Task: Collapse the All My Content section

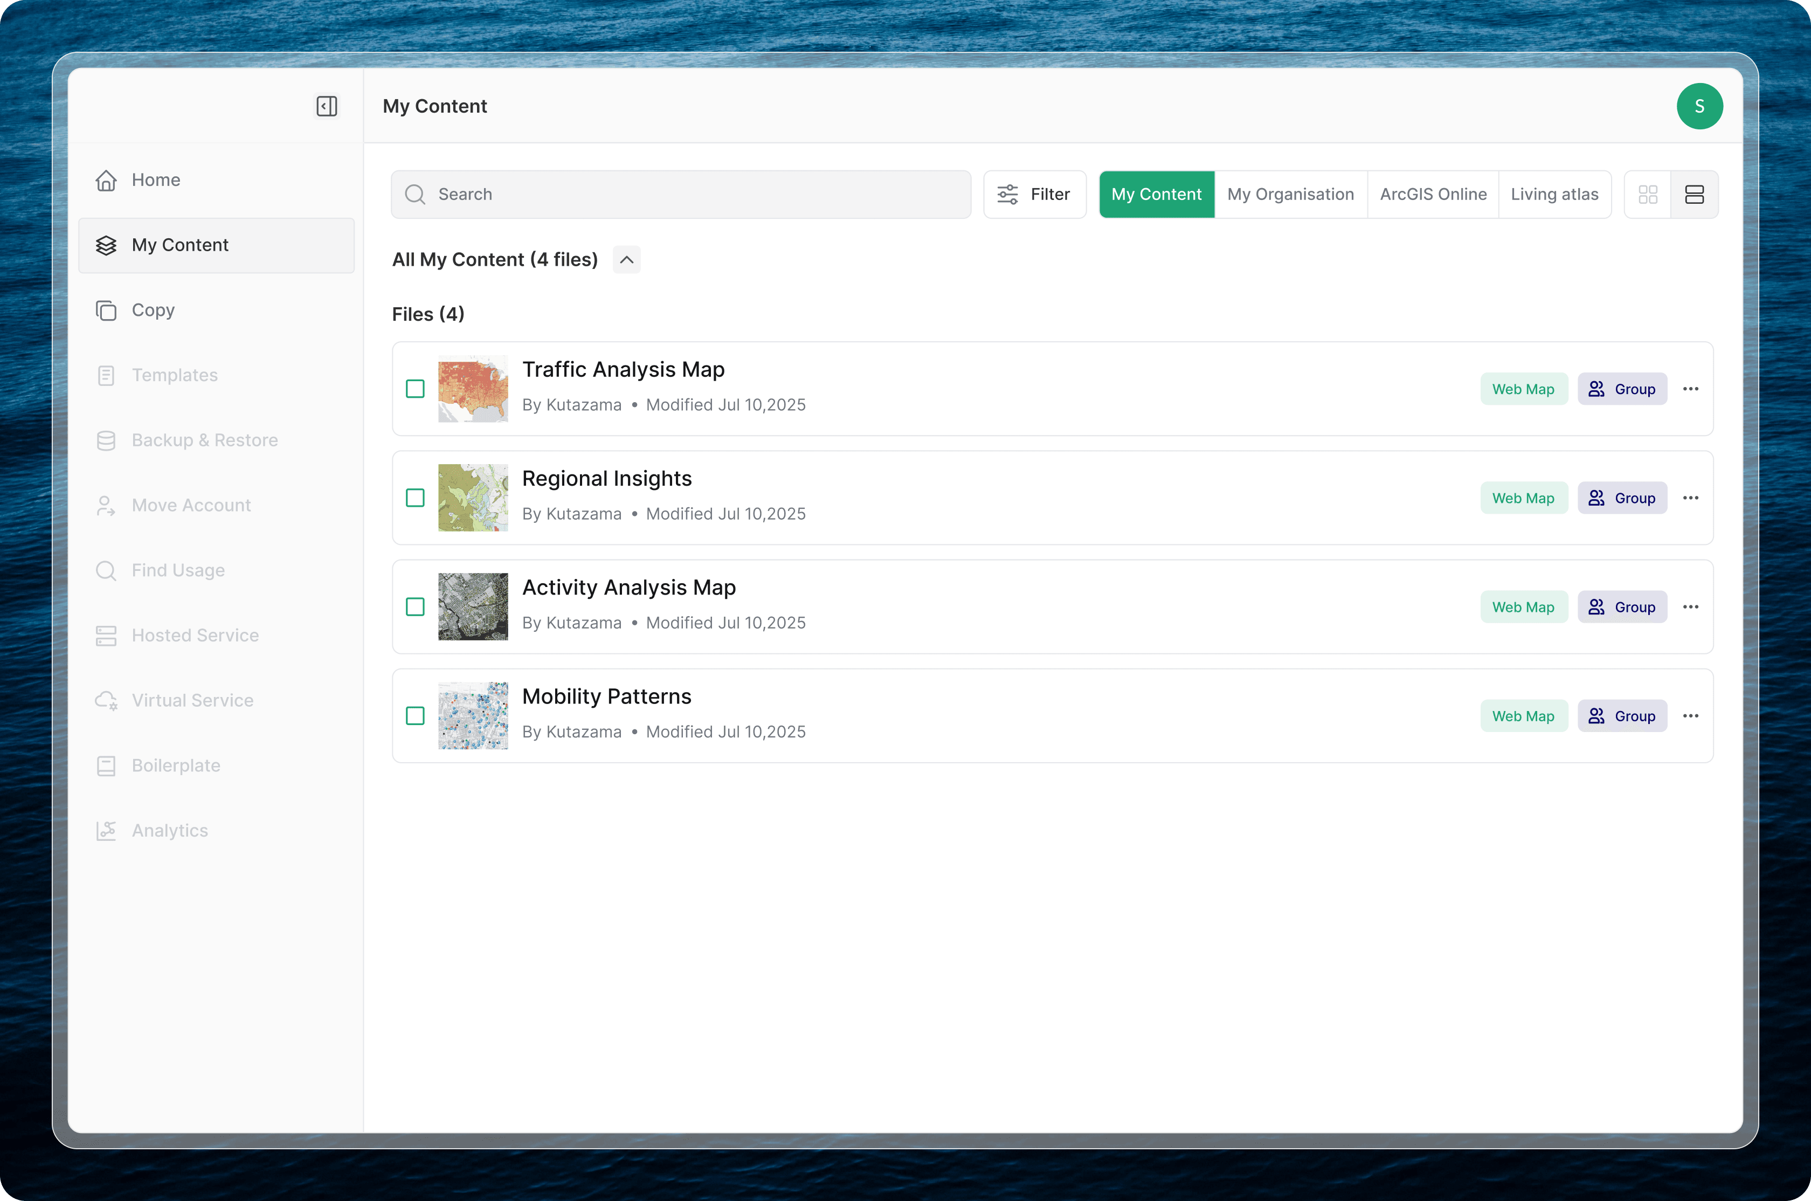Action: (x=626, y=260)
